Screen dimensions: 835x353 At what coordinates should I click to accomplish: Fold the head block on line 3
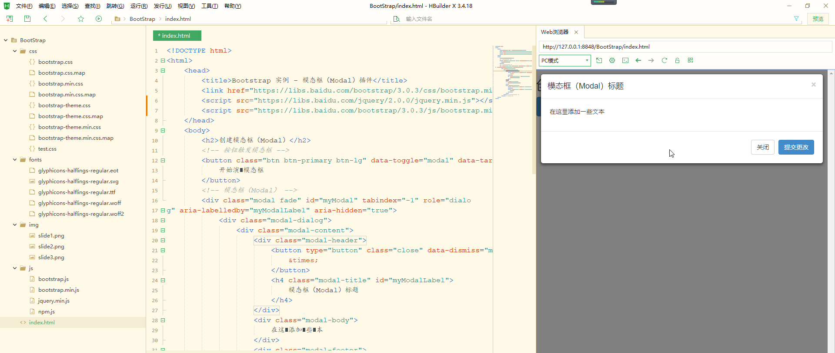[163, 70]
